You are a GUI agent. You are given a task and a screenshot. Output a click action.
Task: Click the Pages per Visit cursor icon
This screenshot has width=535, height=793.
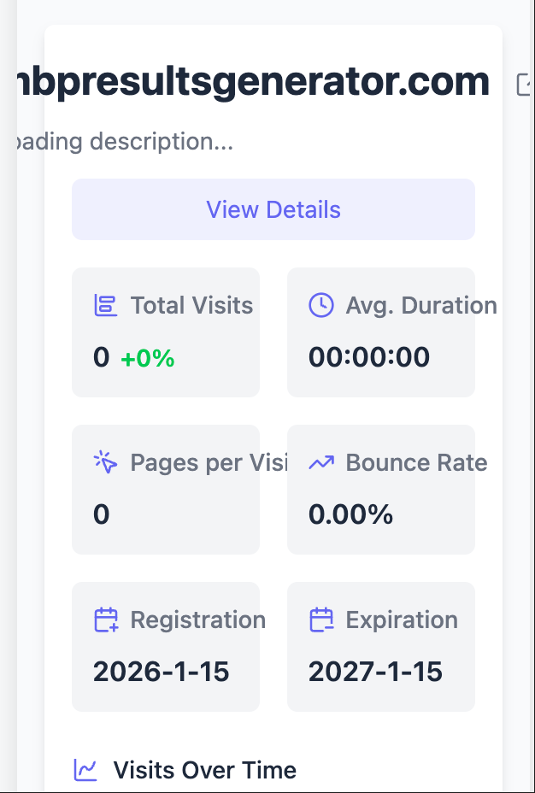[x=106, y=462]
